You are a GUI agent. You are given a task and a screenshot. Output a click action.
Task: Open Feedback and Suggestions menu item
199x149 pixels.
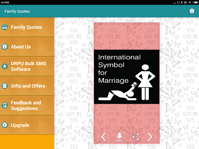coord(27,106)
